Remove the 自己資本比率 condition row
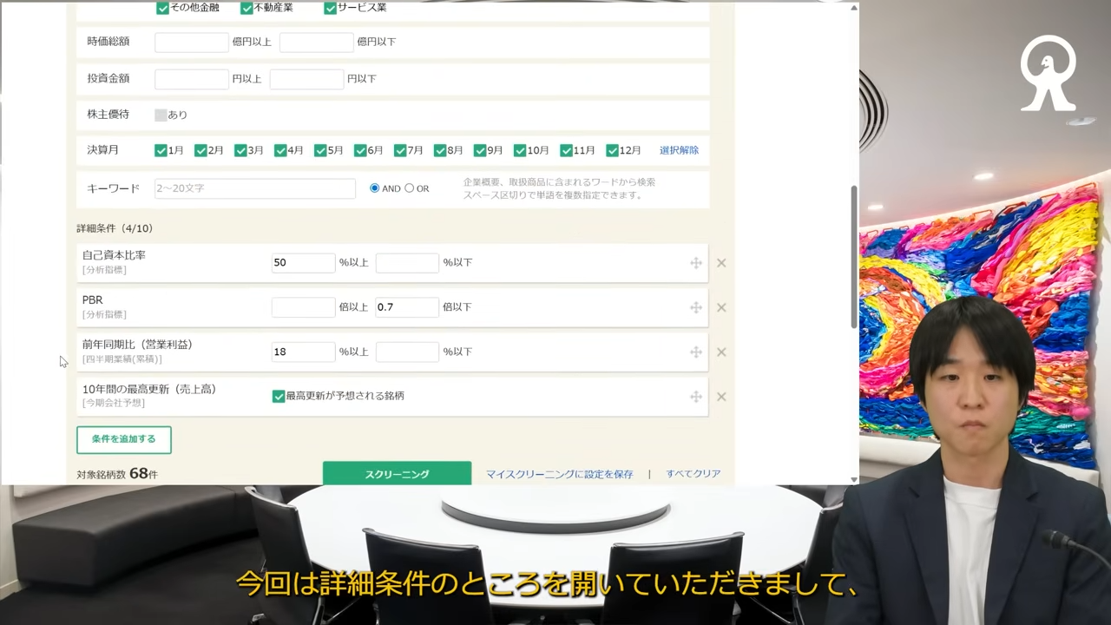The image size is (1111, 625). pos(721,263)
